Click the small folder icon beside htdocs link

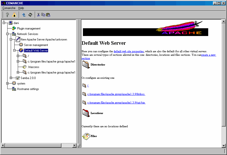point(84,94)
